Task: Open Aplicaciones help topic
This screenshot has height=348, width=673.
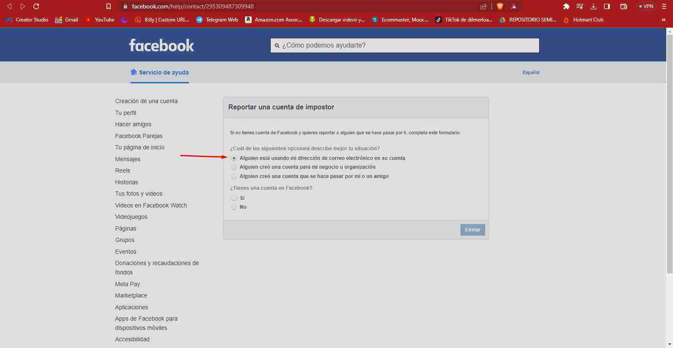Action: click(132, 307)
